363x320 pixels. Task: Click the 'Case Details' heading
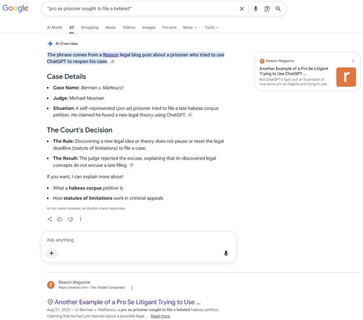[x=66, y=76]
